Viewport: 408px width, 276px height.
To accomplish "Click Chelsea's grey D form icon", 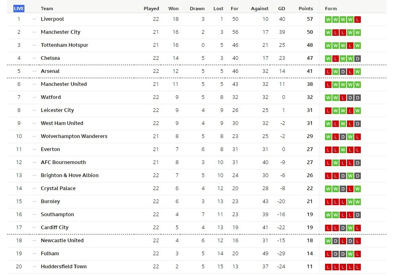I will click(358, 59).
